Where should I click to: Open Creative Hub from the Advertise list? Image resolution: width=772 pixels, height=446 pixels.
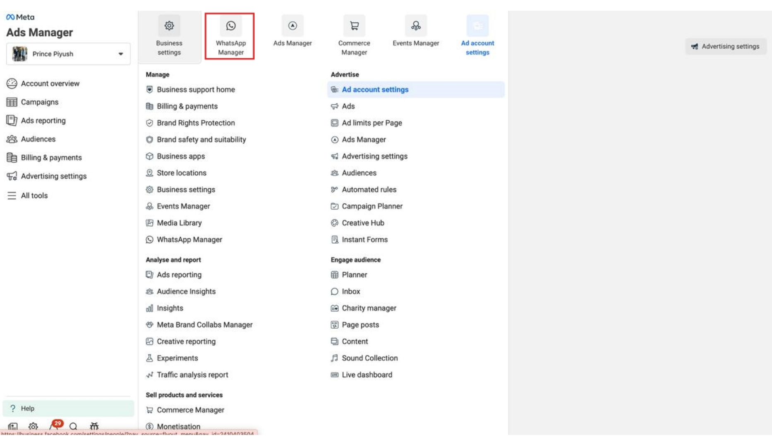tap(362, 223)
